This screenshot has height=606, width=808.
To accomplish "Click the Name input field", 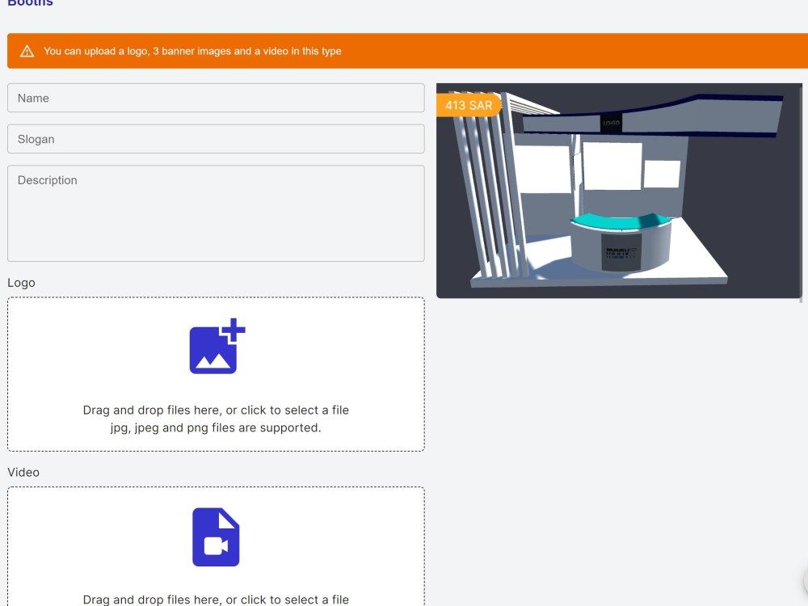I will coord(216,98).
